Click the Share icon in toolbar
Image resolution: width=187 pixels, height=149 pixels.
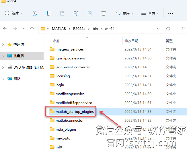[90, 13]
